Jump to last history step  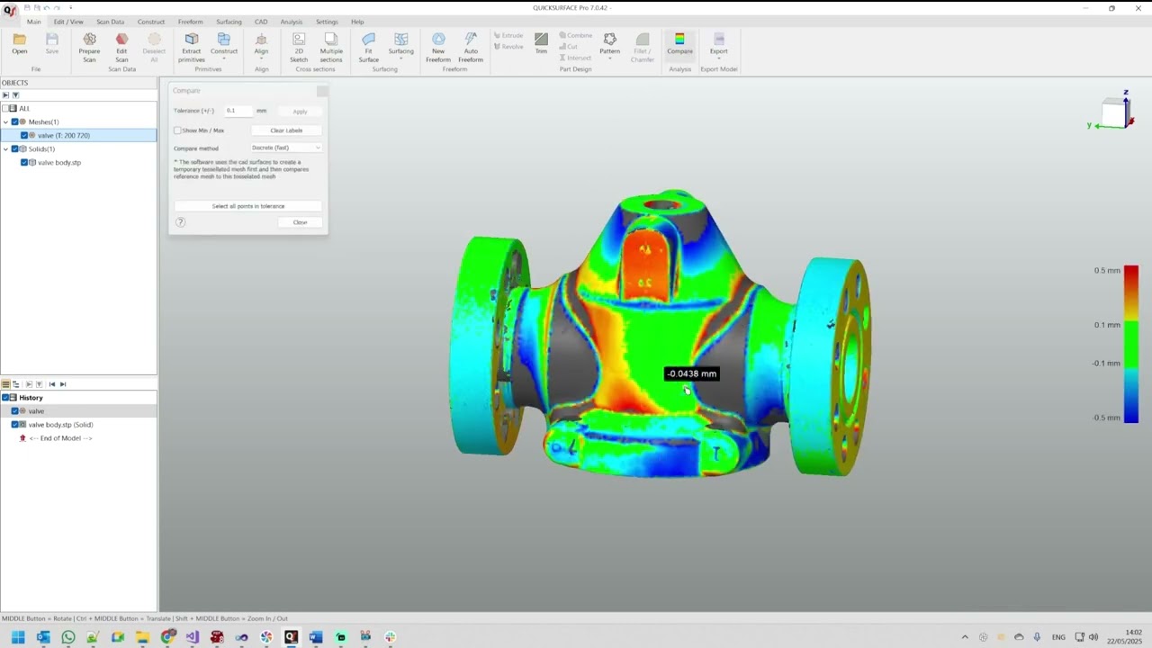point(62,384)
